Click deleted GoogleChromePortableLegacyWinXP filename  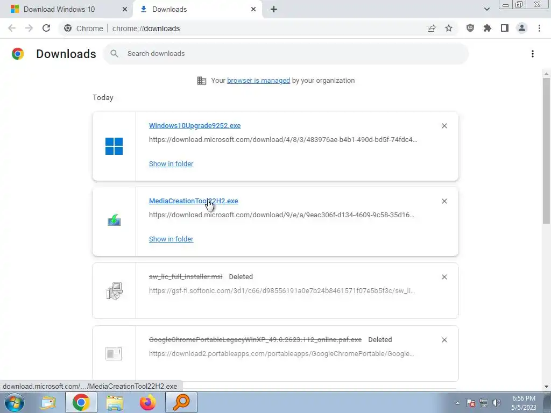[255, 340]
